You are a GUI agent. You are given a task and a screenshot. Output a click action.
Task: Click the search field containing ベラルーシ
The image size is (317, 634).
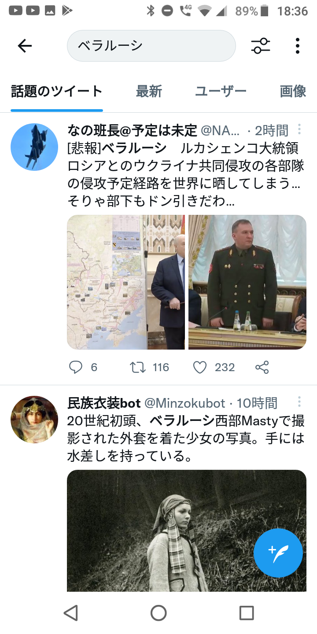151,46
